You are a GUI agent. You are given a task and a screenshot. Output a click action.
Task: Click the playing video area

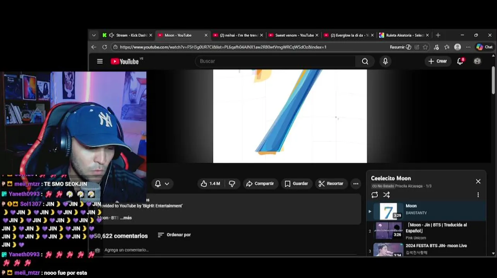pyautogui.click(x=290, y=116)
